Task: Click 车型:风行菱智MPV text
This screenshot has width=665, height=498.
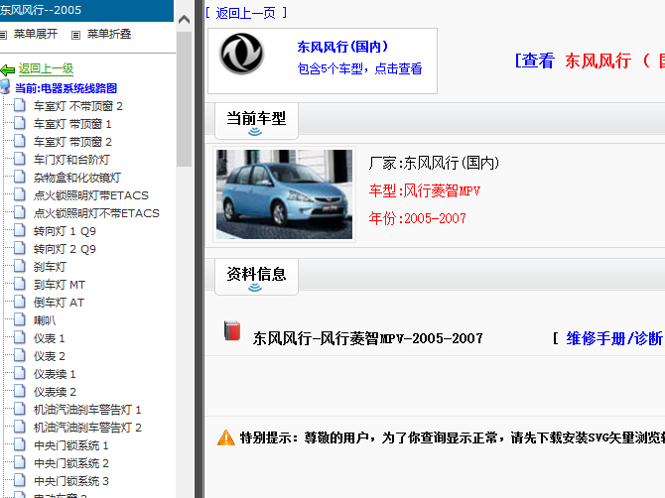Action: click(424, 190)
